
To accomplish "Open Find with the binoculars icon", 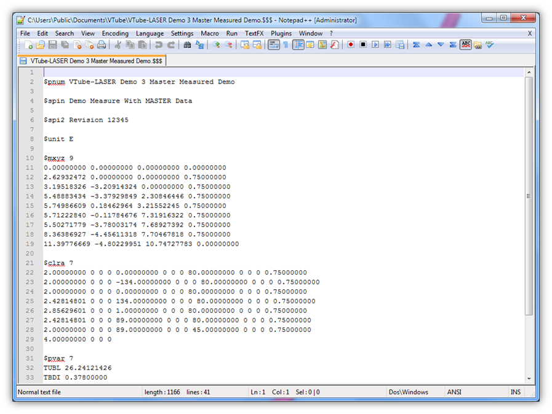I will click(187, 45).
